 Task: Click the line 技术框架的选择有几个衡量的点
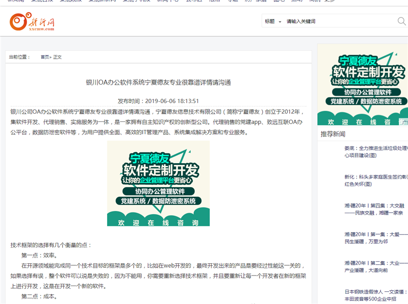(x=50, y=245)
